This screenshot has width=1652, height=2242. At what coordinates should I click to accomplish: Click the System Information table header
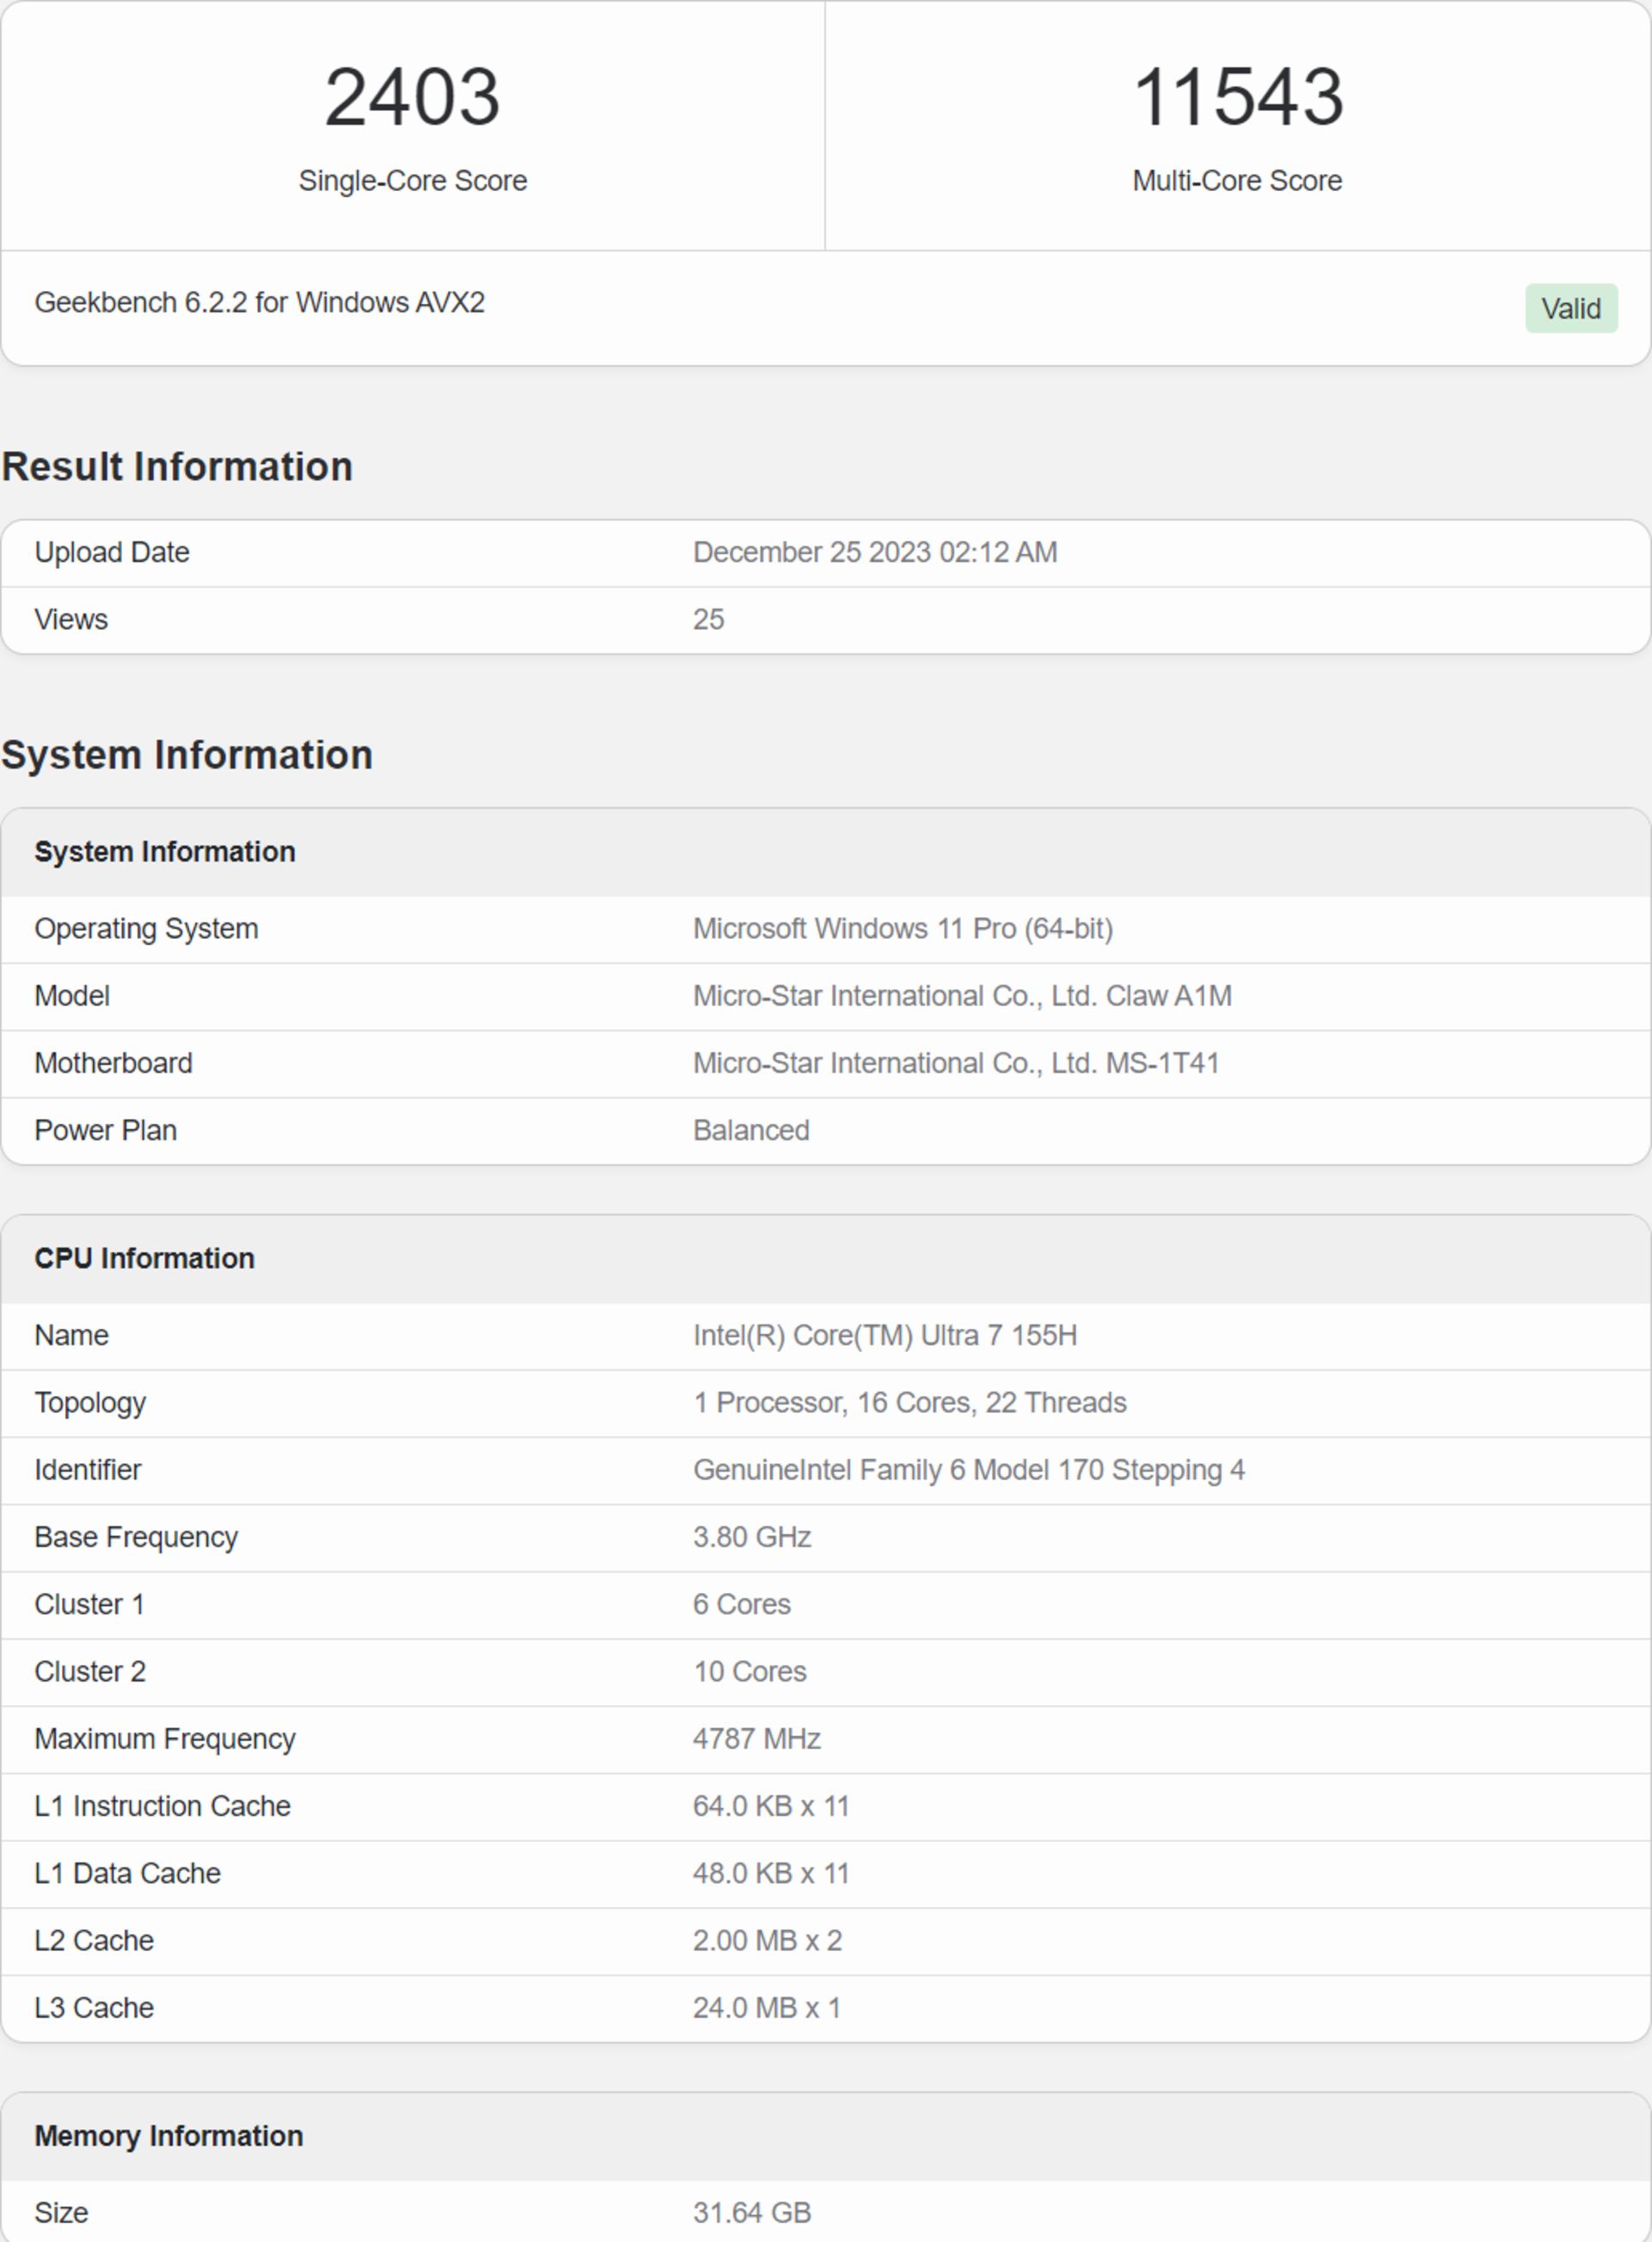165,851
